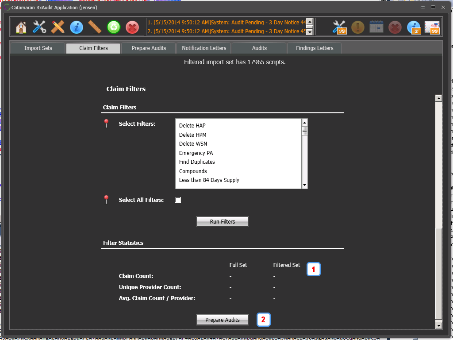The width and height of the screenshot is (453, 340).
Task: Click the dimmed exclamation alert icon
Action: coord(358,27)
